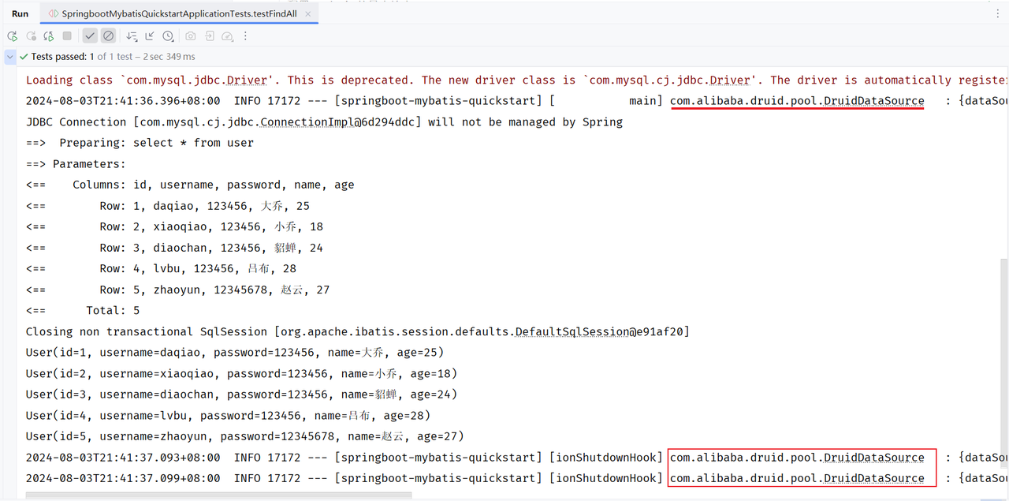Toggle auto-test rerun icon
1009x501 pixels.
49,36
